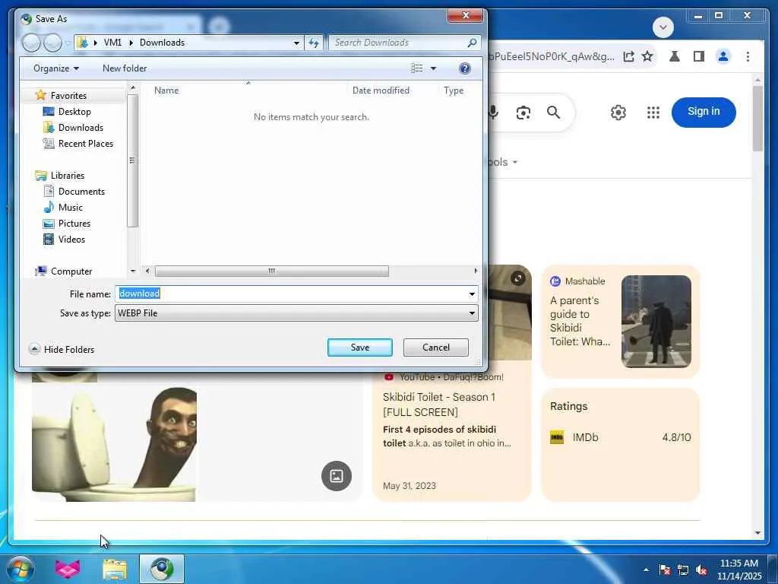Open the browser tab search chevron

663,27
